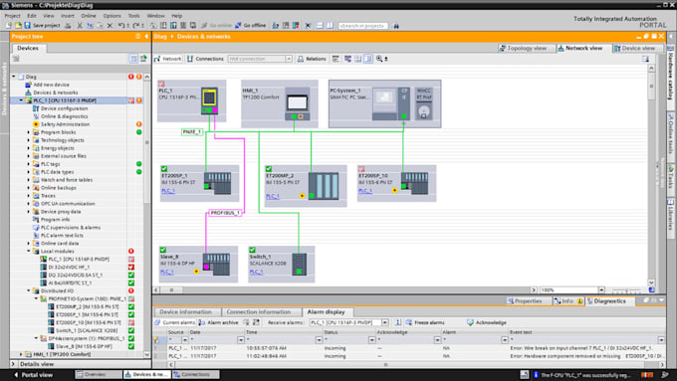Collapse the Diag project node
Screen dimensions: 677x381
[x=14, y=77]
